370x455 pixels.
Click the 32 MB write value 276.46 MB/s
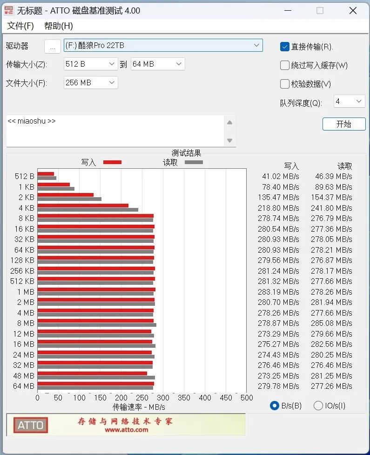(278, 365)
